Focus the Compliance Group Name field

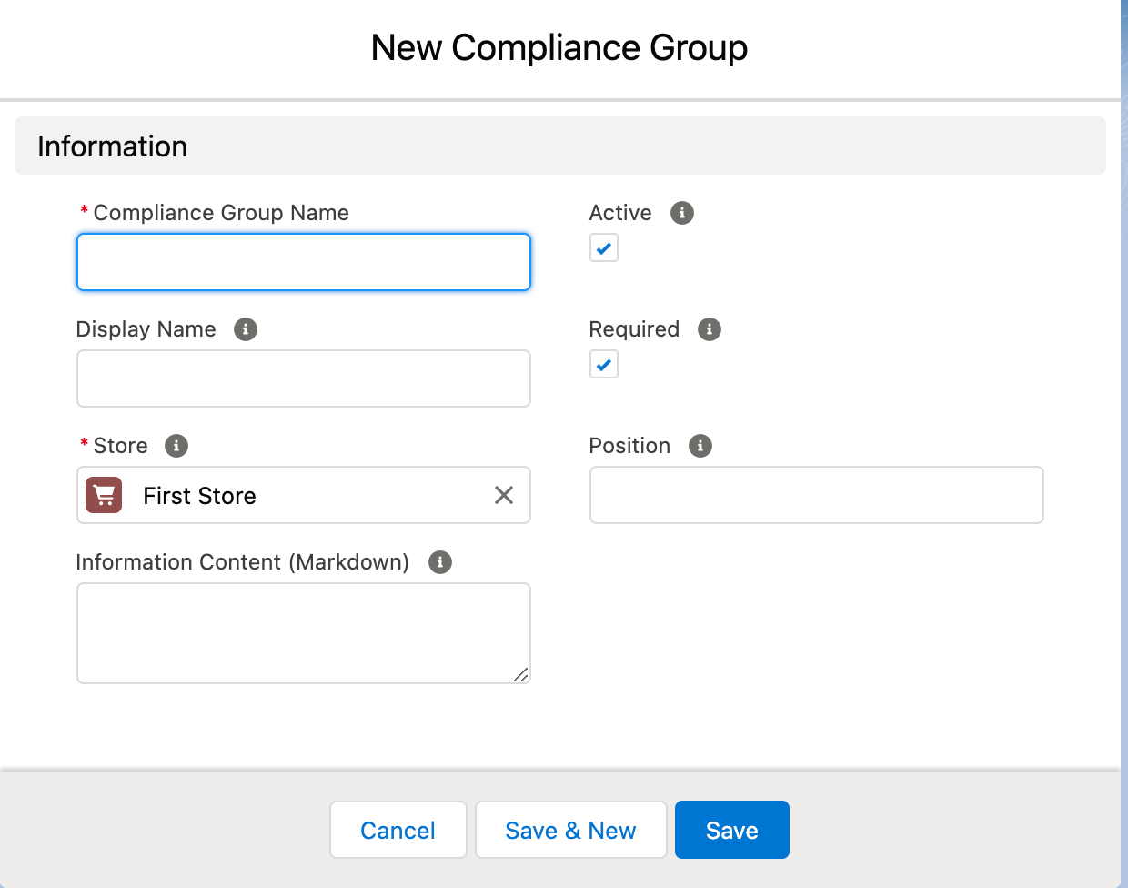(x=303, y=262)
